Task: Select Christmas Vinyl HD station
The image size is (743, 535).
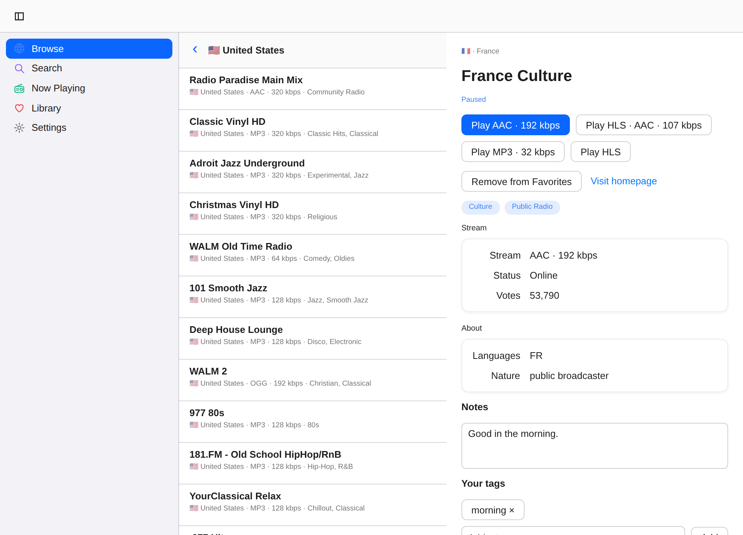Action: [313, 214]
